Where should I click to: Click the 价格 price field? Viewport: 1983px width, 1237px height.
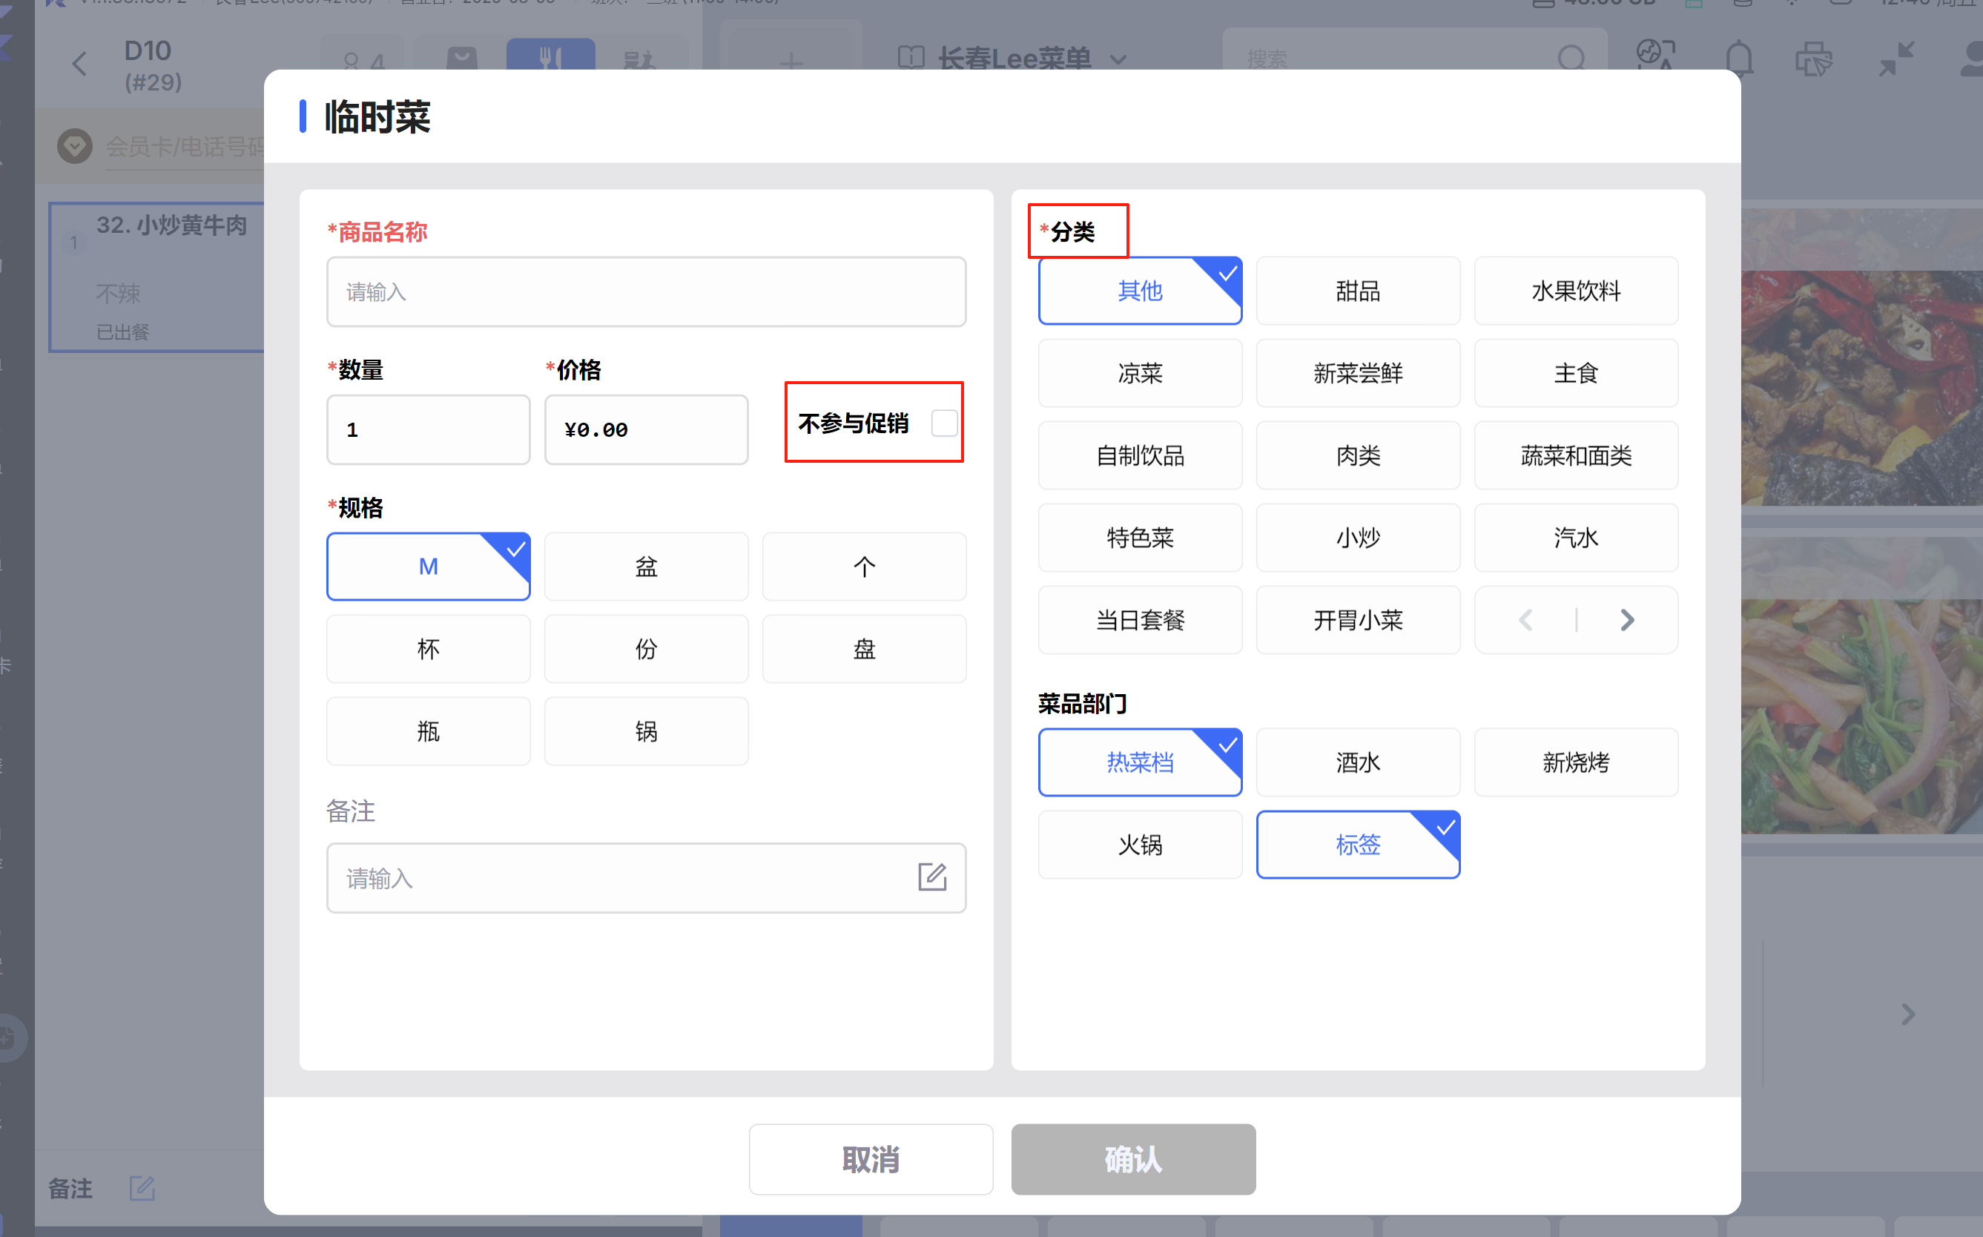tap(646, 429)
